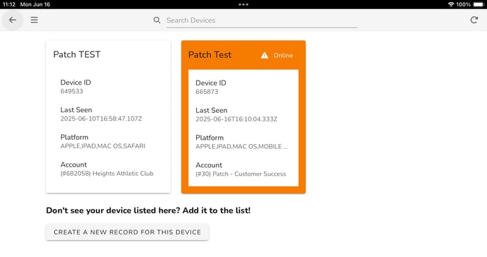The width and height of the screenshot is (487, 257).
Task: Select the Patch TEST device card title
Action: (76, 54)
